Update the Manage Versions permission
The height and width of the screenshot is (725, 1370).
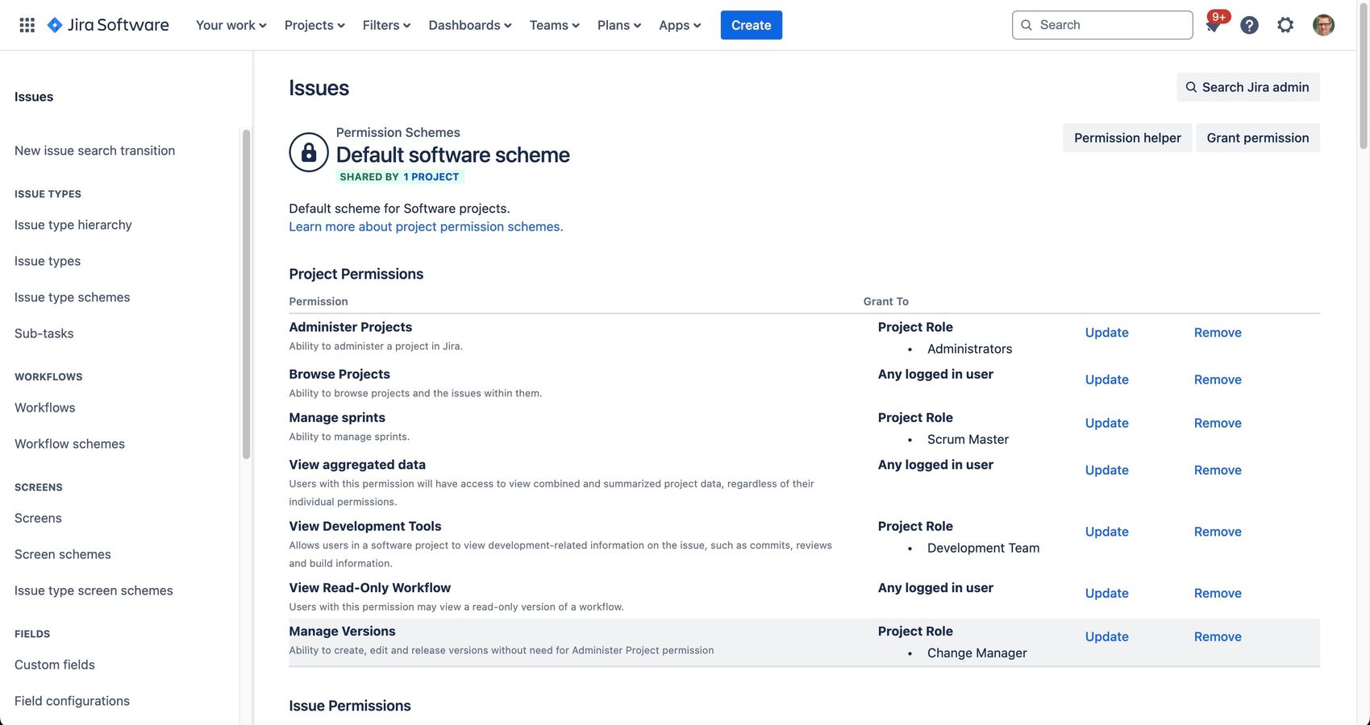(x=1106, y=636)
